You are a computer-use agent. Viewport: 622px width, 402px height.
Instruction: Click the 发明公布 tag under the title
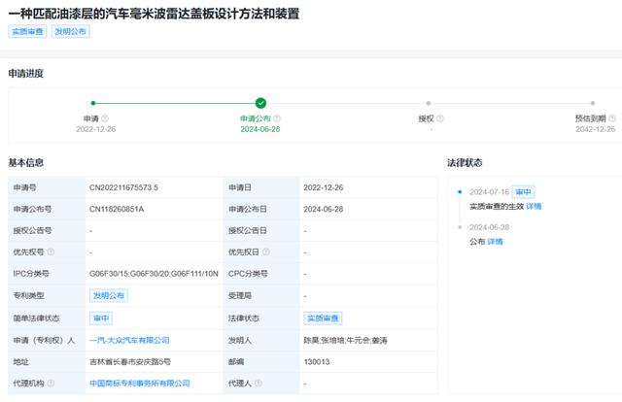[70, 32]
